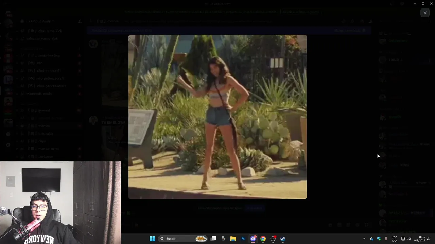The width and height of the screenshot is (435, 244).
Task: Open OBS Studio taskbar icon
Action: 273,239
